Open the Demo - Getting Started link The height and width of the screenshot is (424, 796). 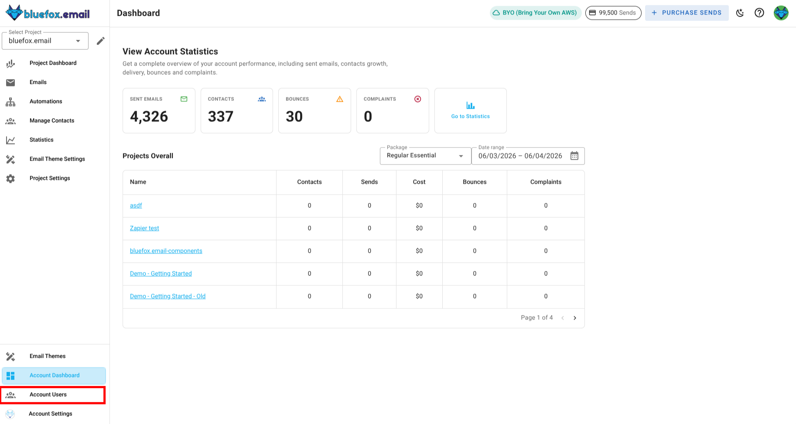coord(161,274)
